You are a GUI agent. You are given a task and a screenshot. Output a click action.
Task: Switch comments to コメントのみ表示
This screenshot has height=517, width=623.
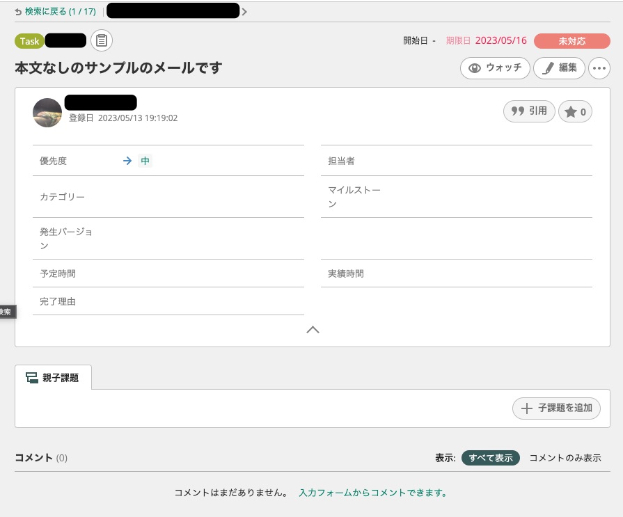565,458
